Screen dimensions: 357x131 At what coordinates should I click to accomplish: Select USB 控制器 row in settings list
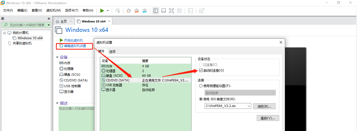(146, 85)
